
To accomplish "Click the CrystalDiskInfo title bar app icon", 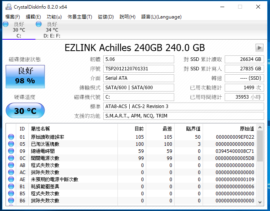I will (8, 7).
